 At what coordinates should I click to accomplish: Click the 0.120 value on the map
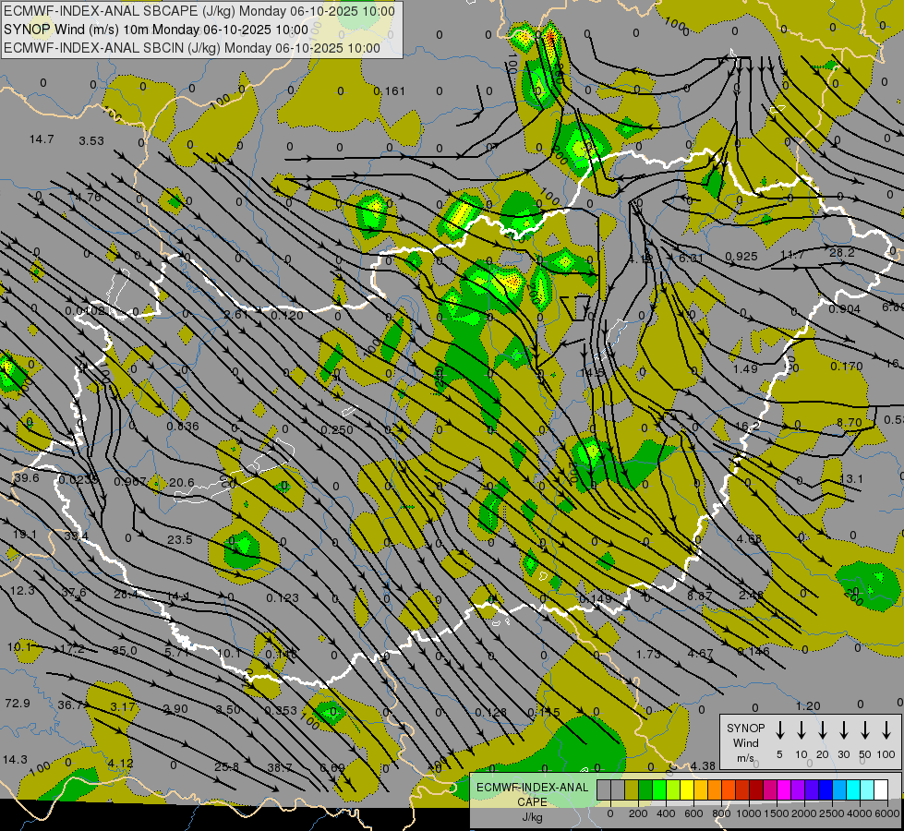[x=286, y=316]
